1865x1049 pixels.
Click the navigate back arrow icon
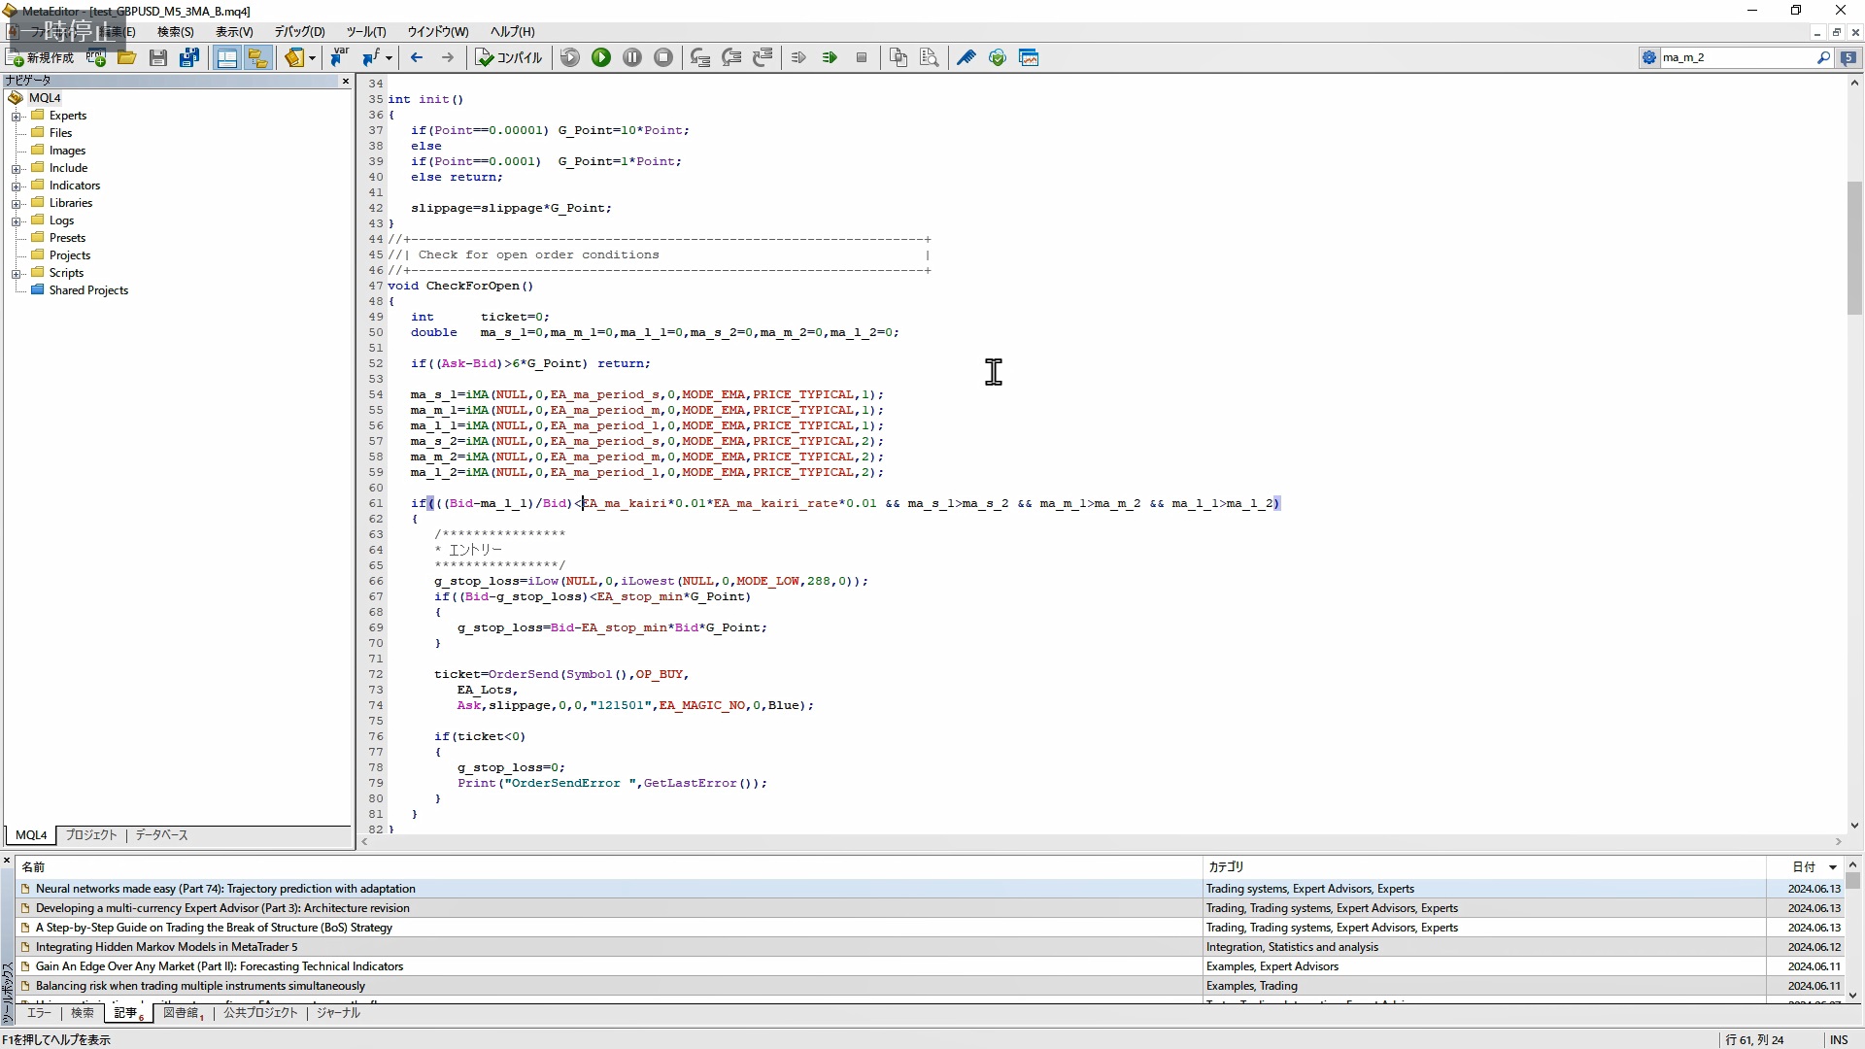[x=417, y=58]
